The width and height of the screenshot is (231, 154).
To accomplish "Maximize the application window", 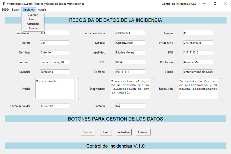I will (215, 4).
